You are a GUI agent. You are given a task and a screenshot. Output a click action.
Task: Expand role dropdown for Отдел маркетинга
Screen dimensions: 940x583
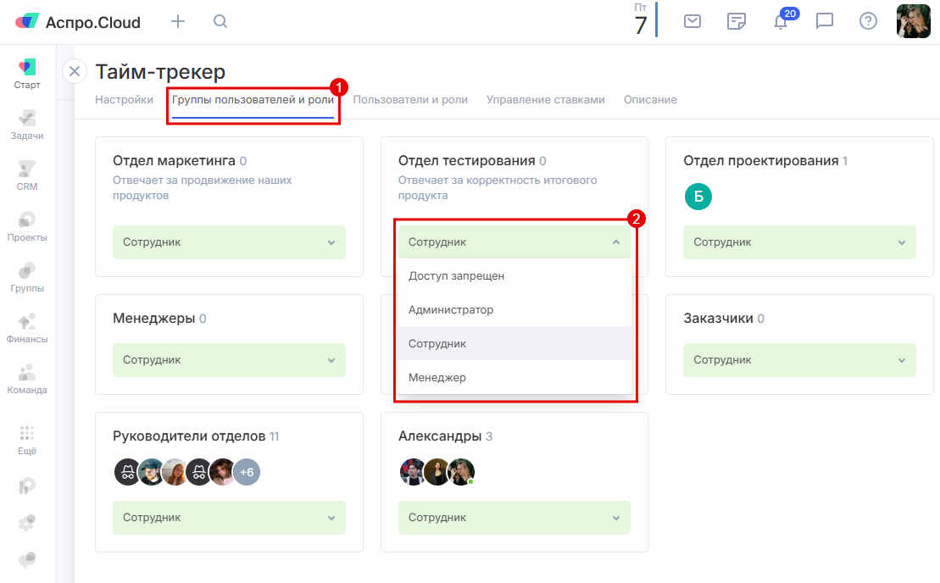pos(229,242)
